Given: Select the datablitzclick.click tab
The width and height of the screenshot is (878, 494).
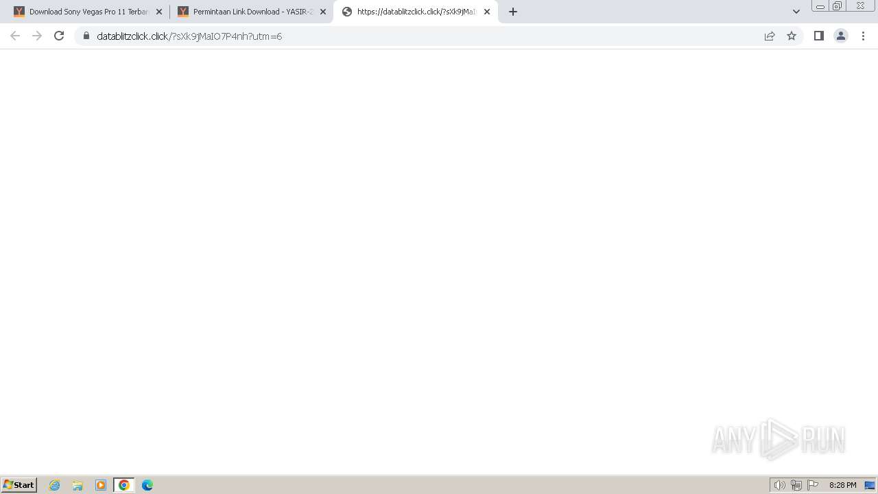Looking at the screenshot, I should click(x=416, y=12).
